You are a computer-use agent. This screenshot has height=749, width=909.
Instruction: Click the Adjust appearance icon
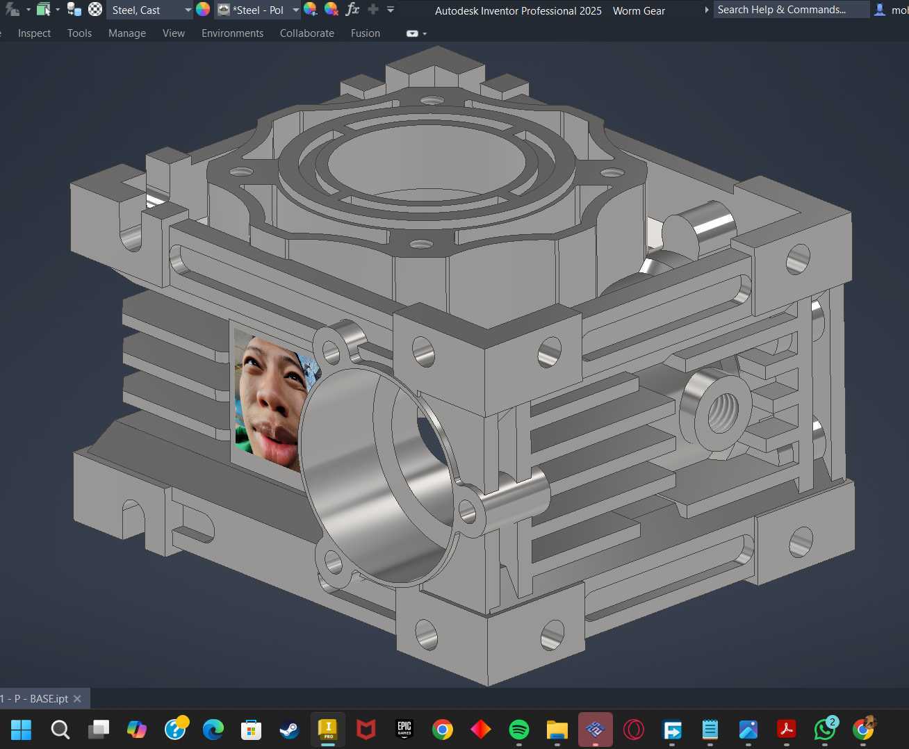(x=311, y=10)
